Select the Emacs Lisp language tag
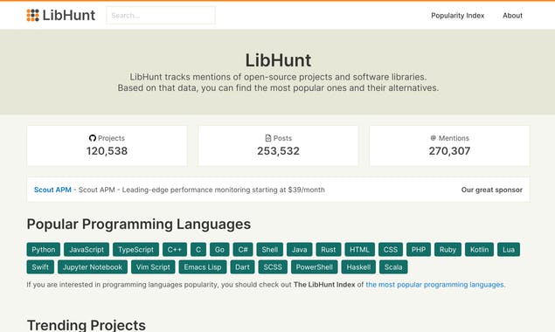The height and width of the screenshot is (332, 555). [203, 266]
